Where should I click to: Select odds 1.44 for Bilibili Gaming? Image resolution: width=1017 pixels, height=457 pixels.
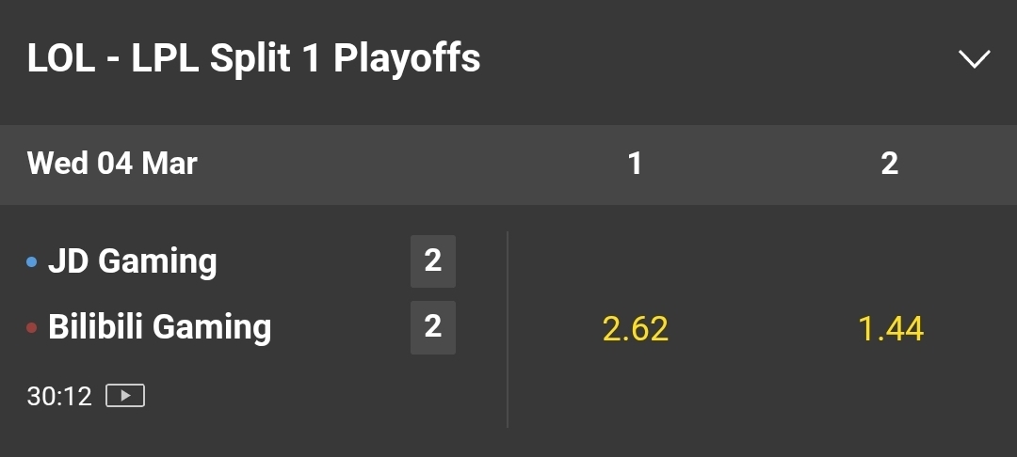(x=891, y=329)
